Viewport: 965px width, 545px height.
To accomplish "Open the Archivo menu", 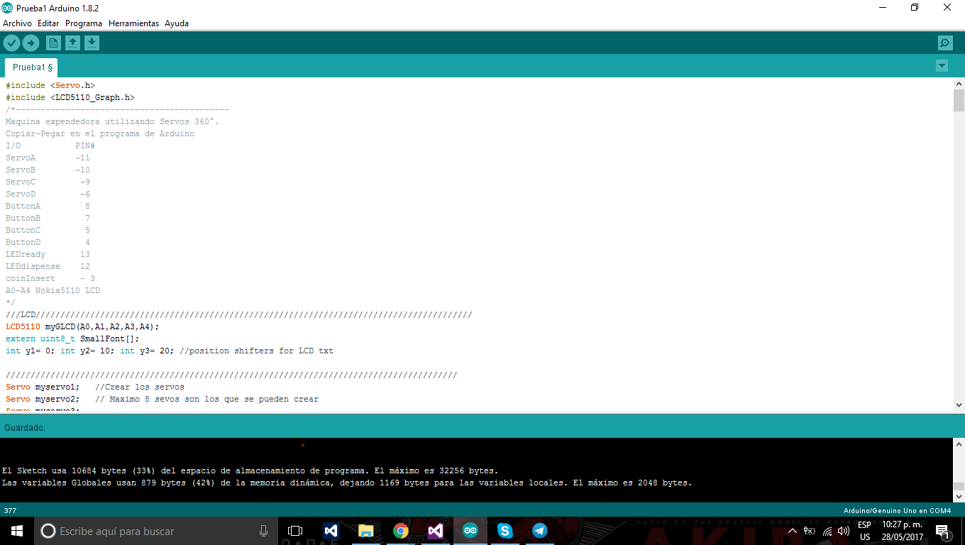I will pyautogui.click(x=17, y=23).
